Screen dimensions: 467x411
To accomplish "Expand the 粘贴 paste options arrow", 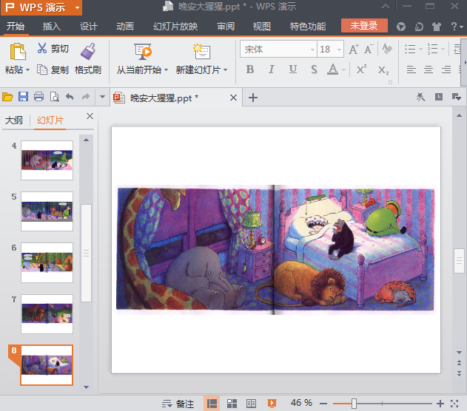I will coord(27,70).
